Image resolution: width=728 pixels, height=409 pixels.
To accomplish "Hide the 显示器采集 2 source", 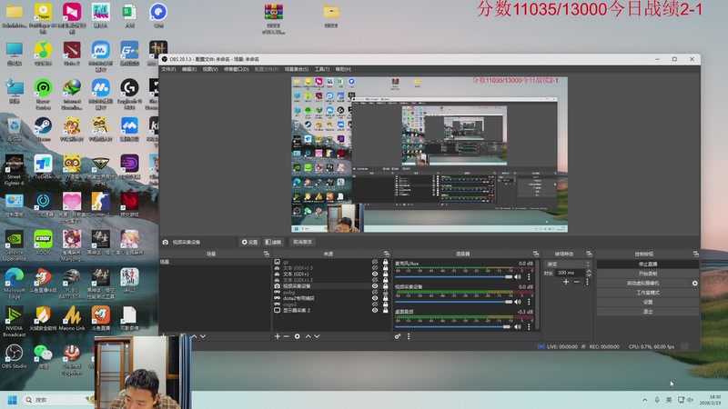I will [375, 310].
